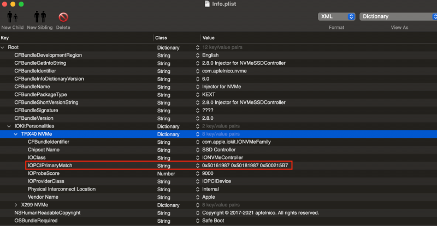Click class stepper for Vendor Name row
The width and height of the screenshot is (437, 226).
tap(198, 197)
